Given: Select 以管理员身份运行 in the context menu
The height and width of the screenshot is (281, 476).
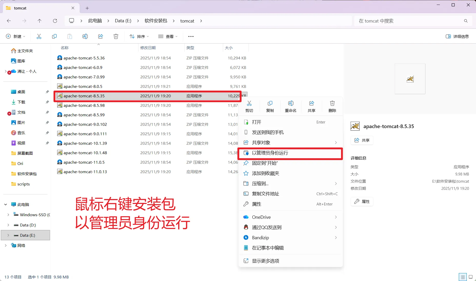Looking at the screenshot, I should [x=291, y=153].
